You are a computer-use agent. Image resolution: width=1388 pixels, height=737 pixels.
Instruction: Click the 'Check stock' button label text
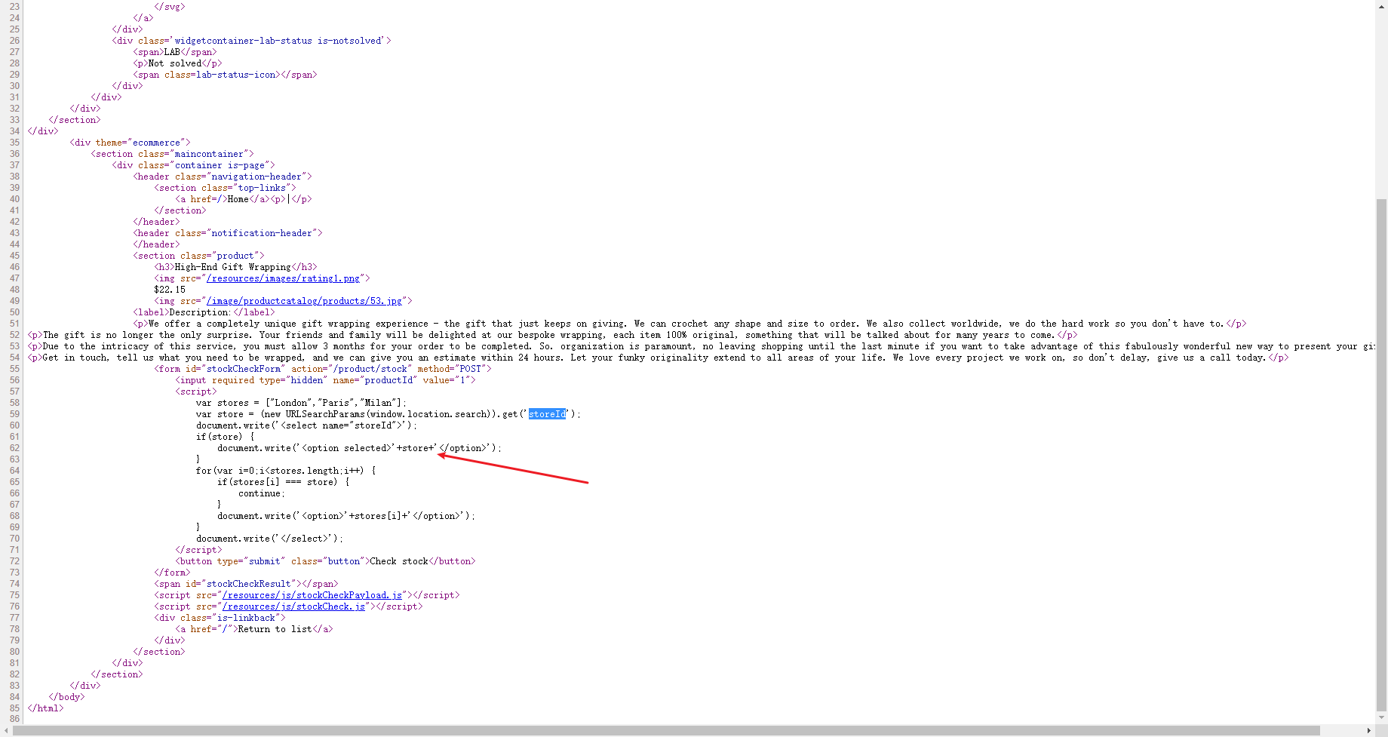[398, 560]
